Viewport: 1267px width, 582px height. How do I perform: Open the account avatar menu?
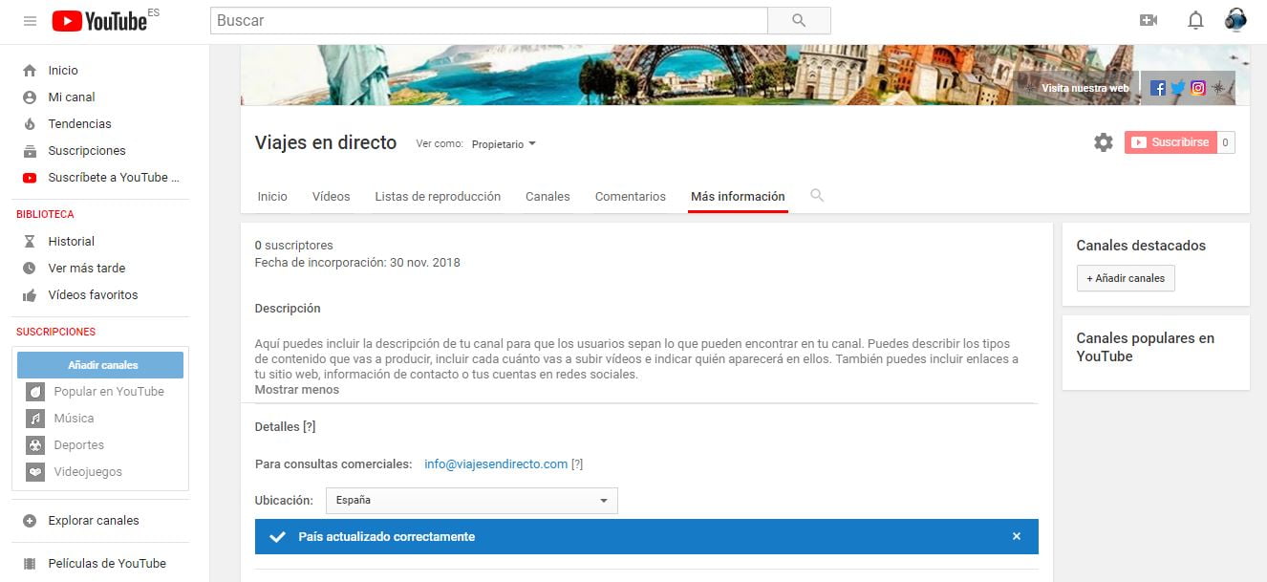[x=1235, y=21]
